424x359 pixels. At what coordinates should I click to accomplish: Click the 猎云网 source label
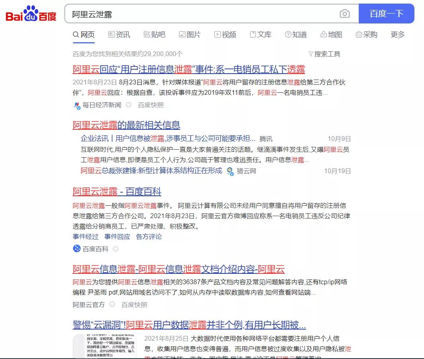(246, 171)
